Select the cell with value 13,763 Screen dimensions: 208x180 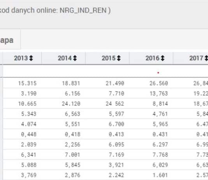[x=159, y=94]
